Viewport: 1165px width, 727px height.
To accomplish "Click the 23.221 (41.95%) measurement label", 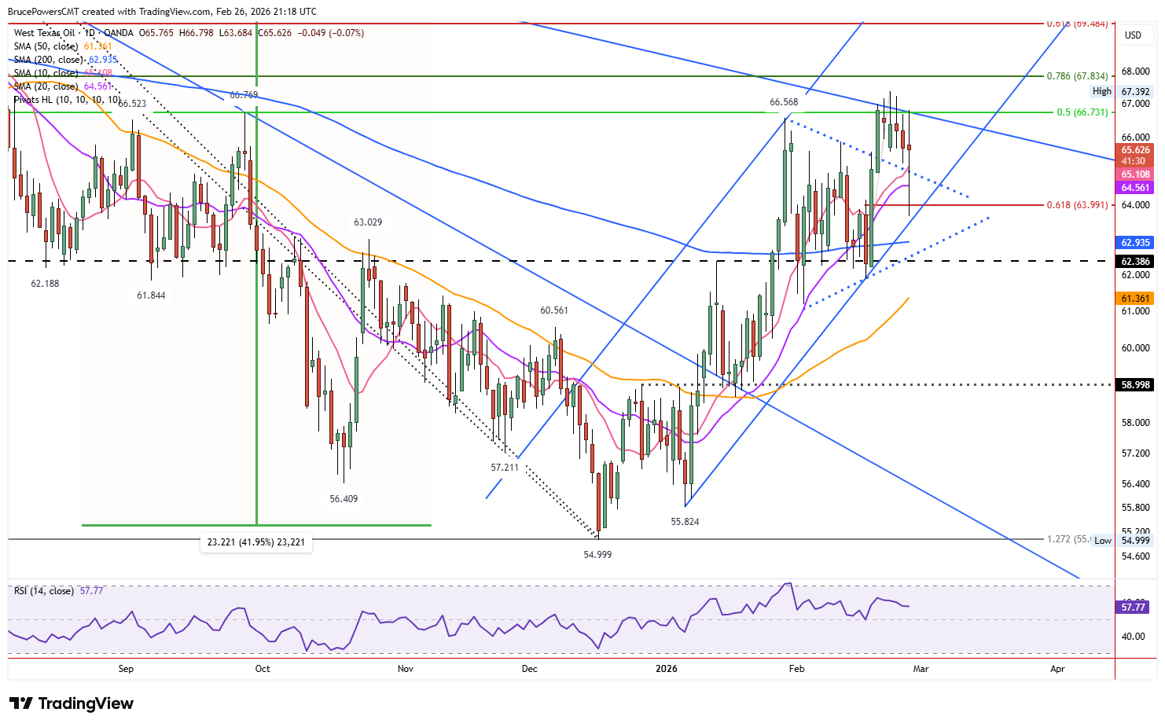I will pyautogui.click(x=256, y=542).
